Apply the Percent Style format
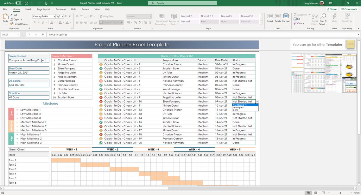Image resolution: width=361 pixels, height=195 pixels. point(135,22)
